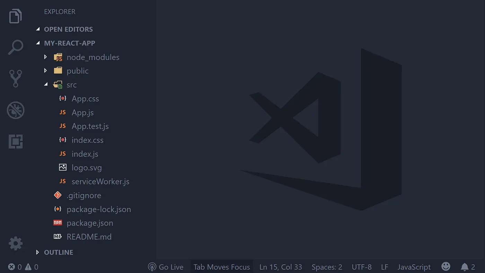This screenshot has height=273, width=485.
Task: Select file encoding UTF-8
Action: click(362, 267)
